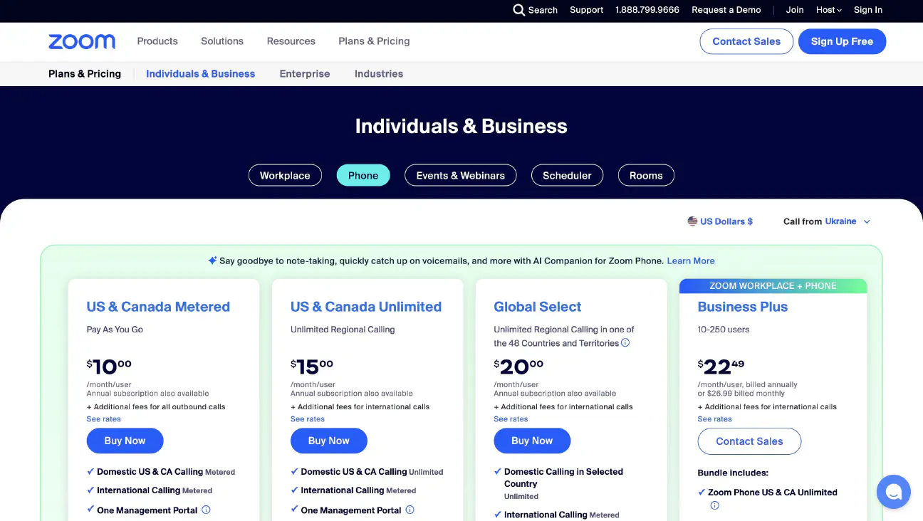Viewport: 923px width, 521px height.
Task: Contact Sales for Business Plus
Action: (749, 441)
